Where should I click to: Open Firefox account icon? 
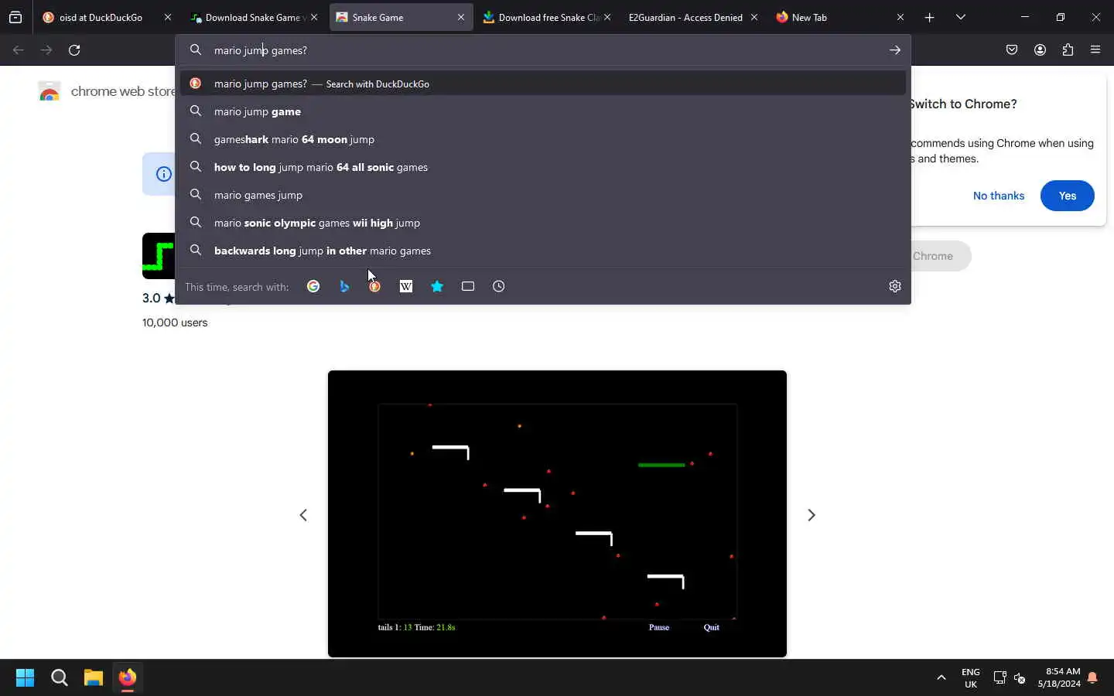tap(1040, 50)
